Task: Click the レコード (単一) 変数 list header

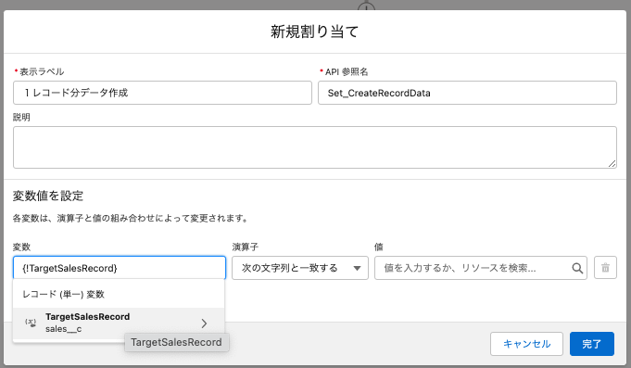Action: click(x=63, y=295)
